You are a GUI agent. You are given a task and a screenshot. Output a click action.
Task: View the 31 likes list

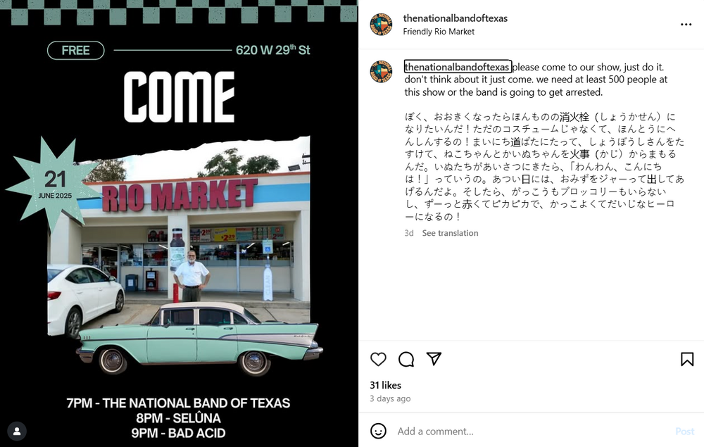386,385
